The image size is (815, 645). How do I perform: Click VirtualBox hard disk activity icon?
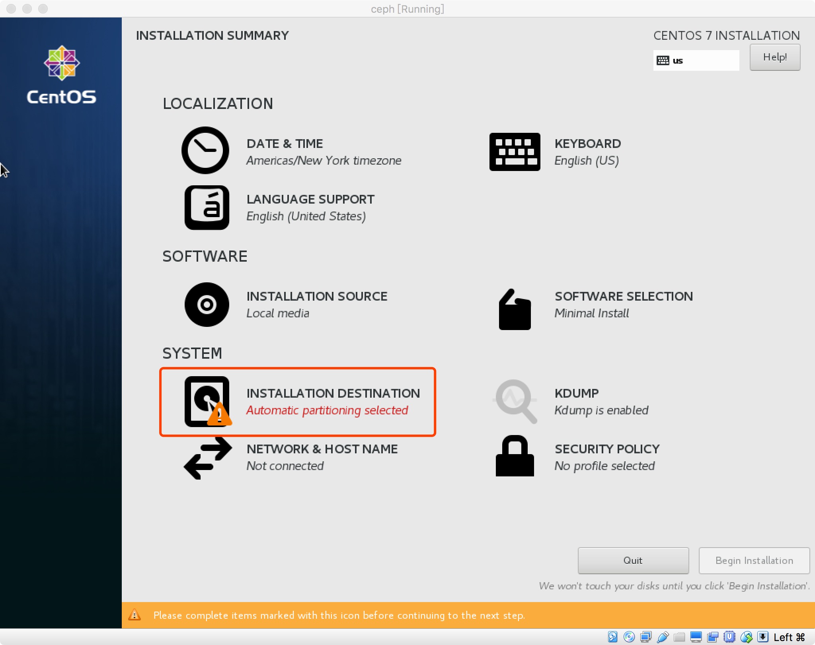click(x=612, y=637)
